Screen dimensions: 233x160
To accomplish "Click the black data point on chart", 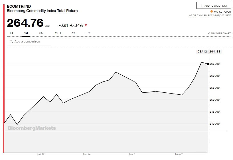I will pyautogui.click(x=208, y=64).
